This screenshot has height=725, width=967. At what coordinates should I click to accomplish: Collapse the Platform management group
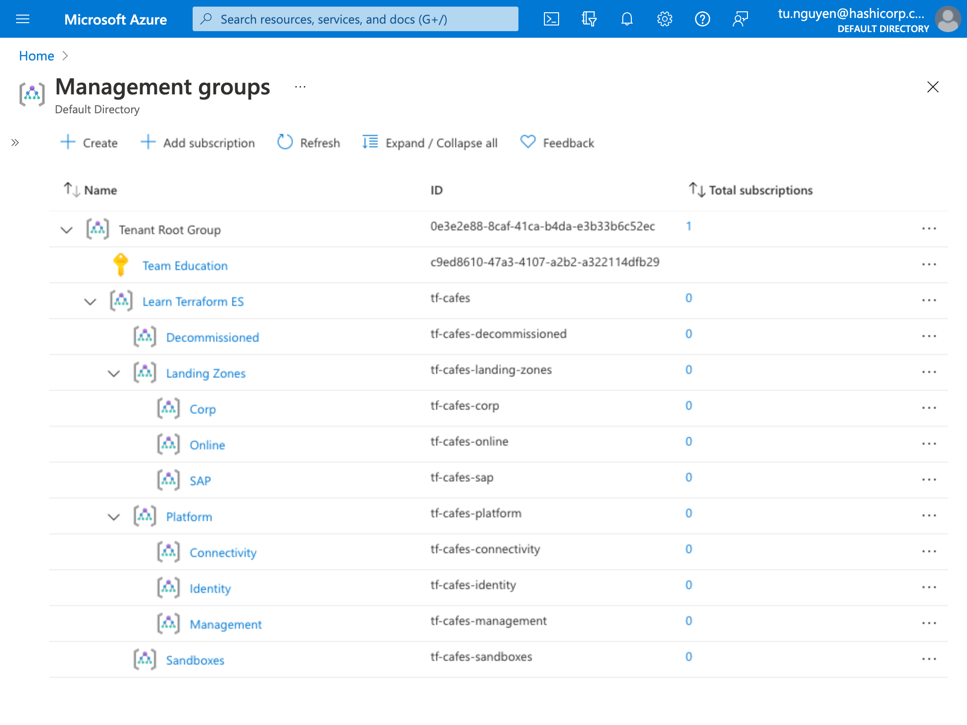pos(114,516)
